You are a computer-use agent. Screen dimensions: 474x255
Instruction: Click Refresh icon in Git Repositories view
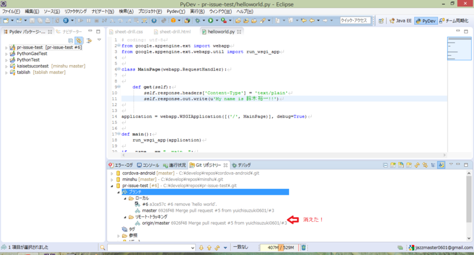click(x=417, y=165)
